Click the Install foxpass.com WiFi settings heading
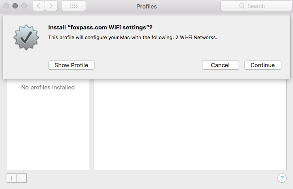 100,28
